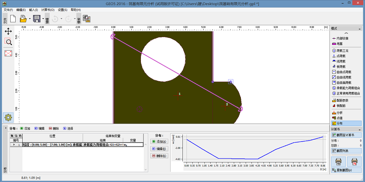Click the left printer icon in 计算书 panel
365x182 pixels.
click(338, 161)
